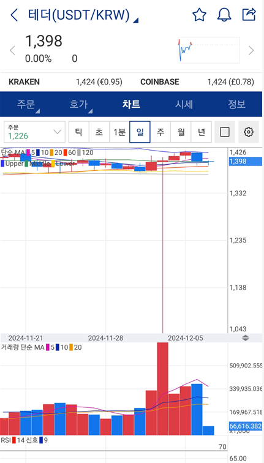Click the 509,902.555 volume axis label
The image size is (264, 463).
[246, 366]
